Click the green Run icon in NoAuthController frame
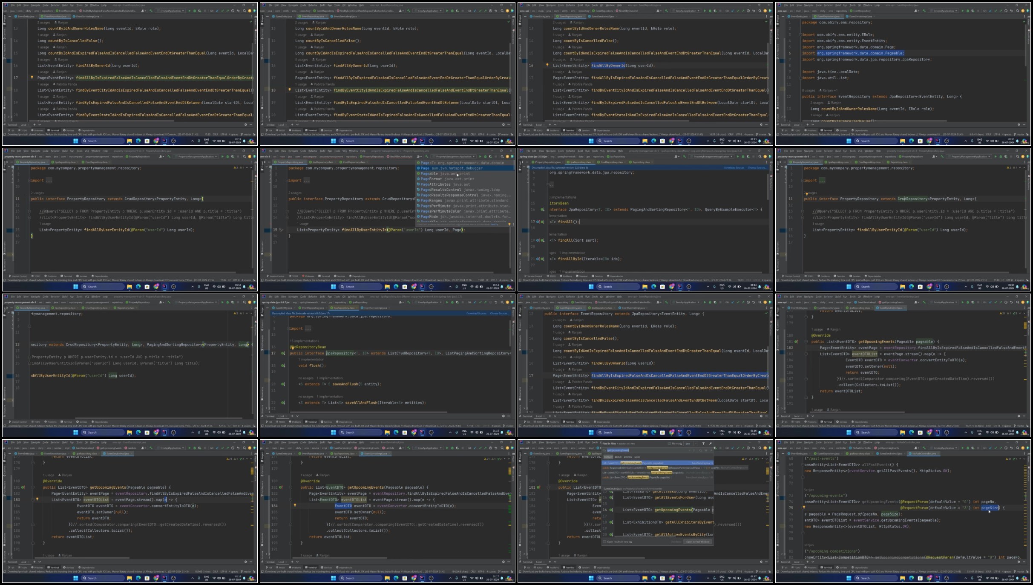This screenshot has width=1033, height=585. (x=963, y=448)
